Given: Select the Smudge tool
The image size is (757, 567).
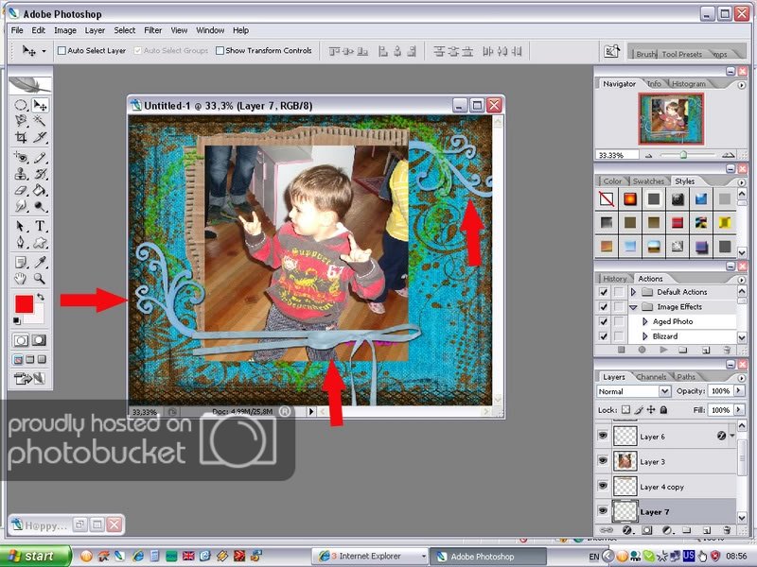Looking at the screenshot, I should point(21,206).
